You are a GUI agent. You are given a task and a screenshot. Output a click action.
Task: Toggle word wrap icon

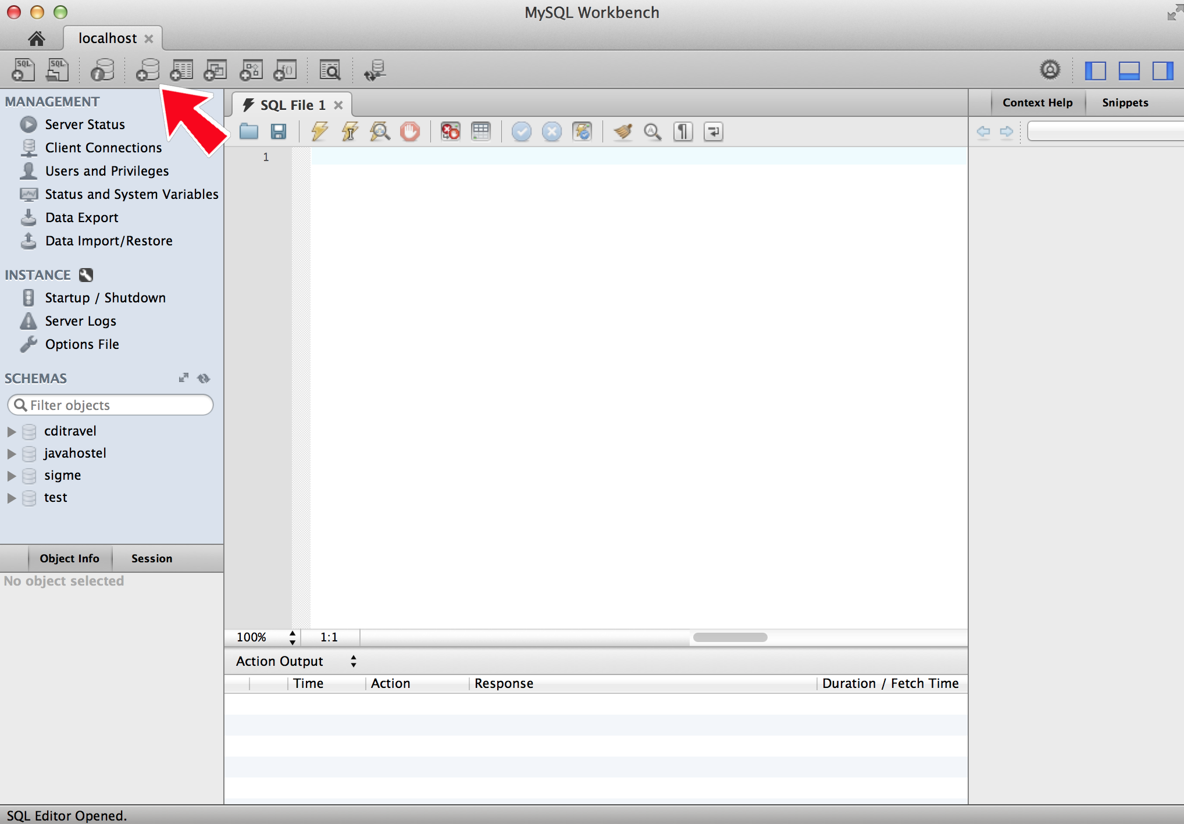[714, 131]
